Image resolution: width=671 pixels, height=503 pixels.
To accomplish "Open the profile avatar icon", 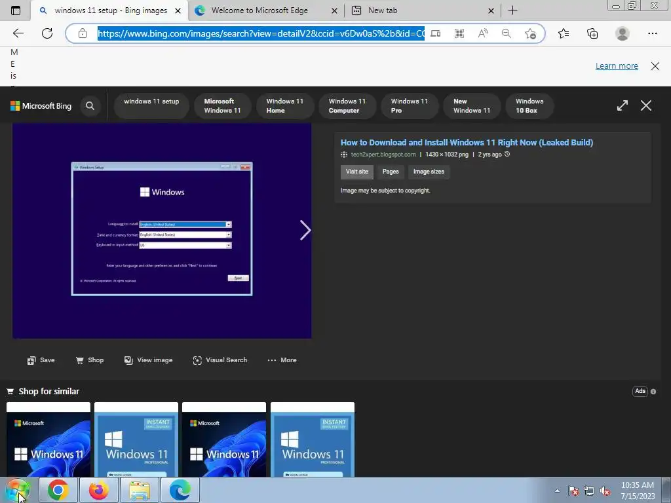I will (623, 33).
